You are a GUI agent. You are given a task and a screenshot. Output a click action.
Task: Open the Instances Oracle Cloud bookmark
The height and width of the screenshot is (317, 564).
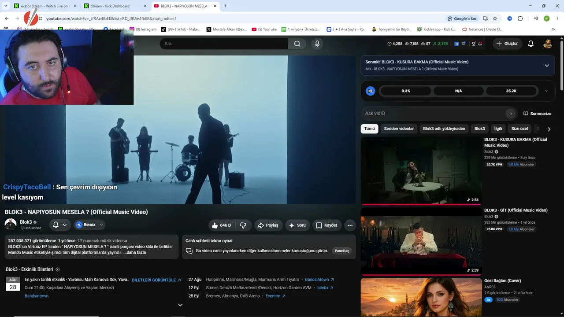(x=482, y=29)
